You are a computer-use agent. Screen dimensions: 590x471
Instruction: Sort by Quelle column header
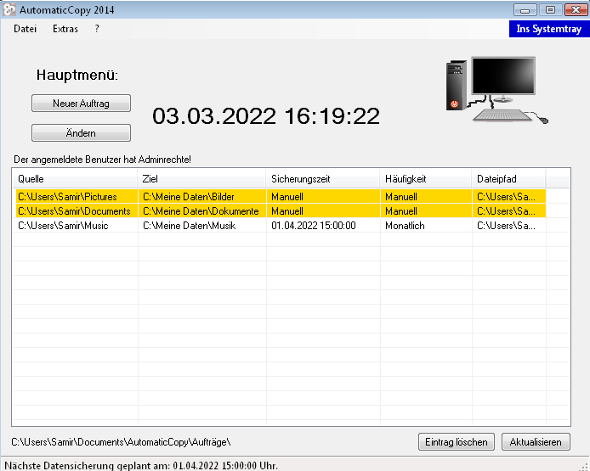(x=75, y=179)
